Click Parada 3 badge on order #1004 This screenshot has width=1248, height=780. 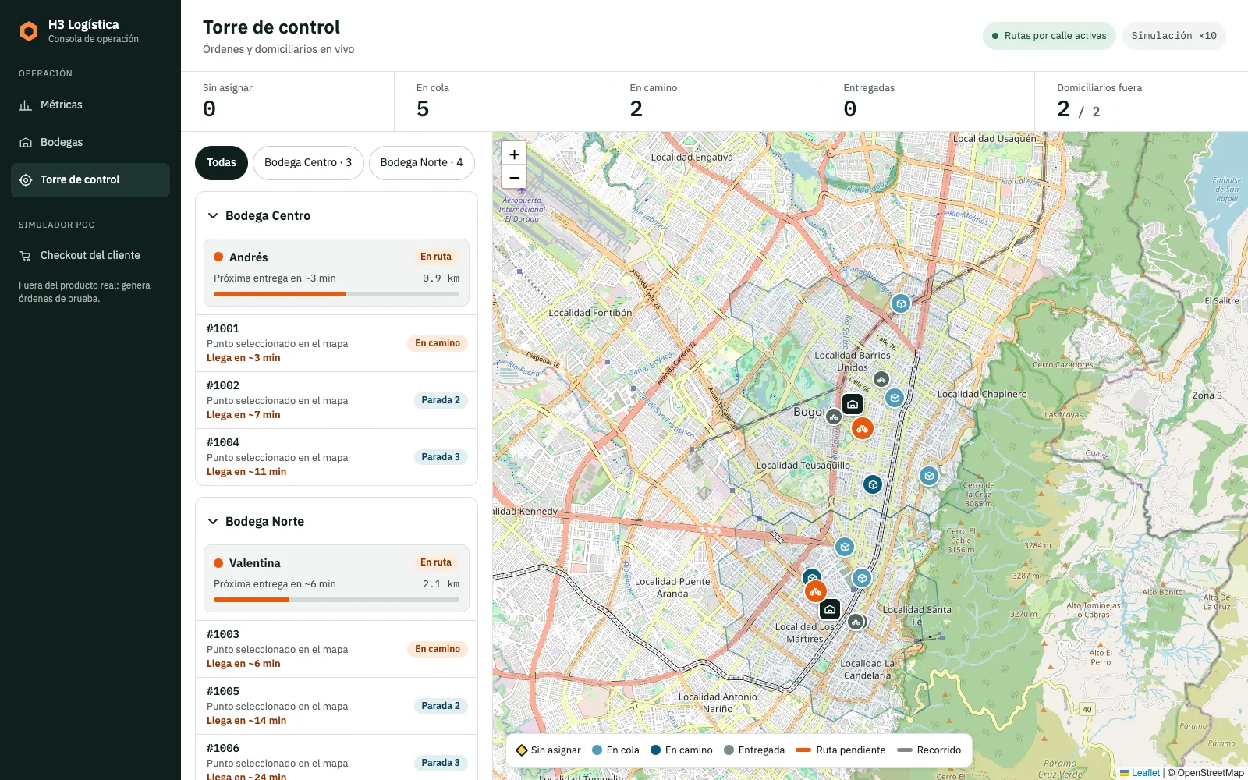(x=441, y=457)
